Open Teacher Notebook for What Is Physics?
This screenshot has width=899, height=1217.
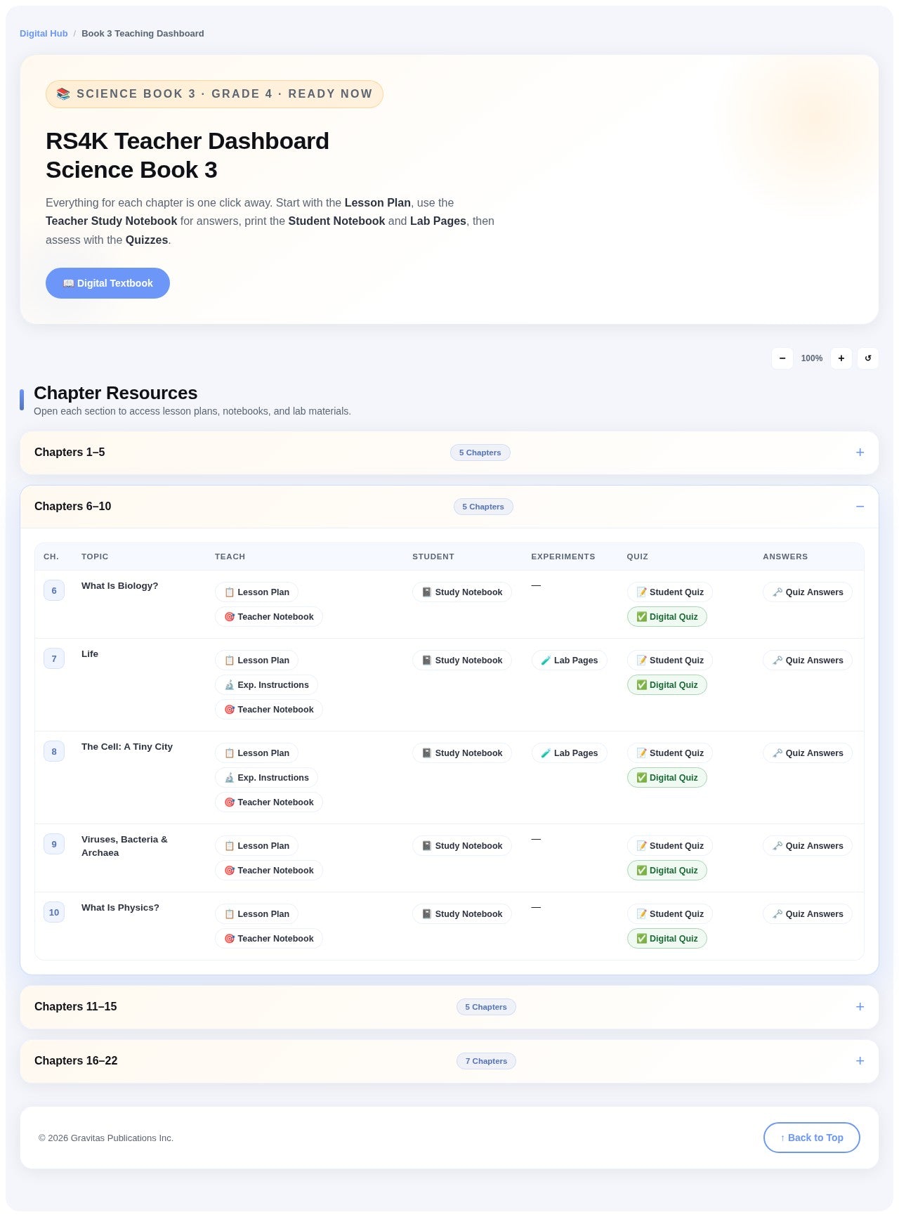pos(269,939)
